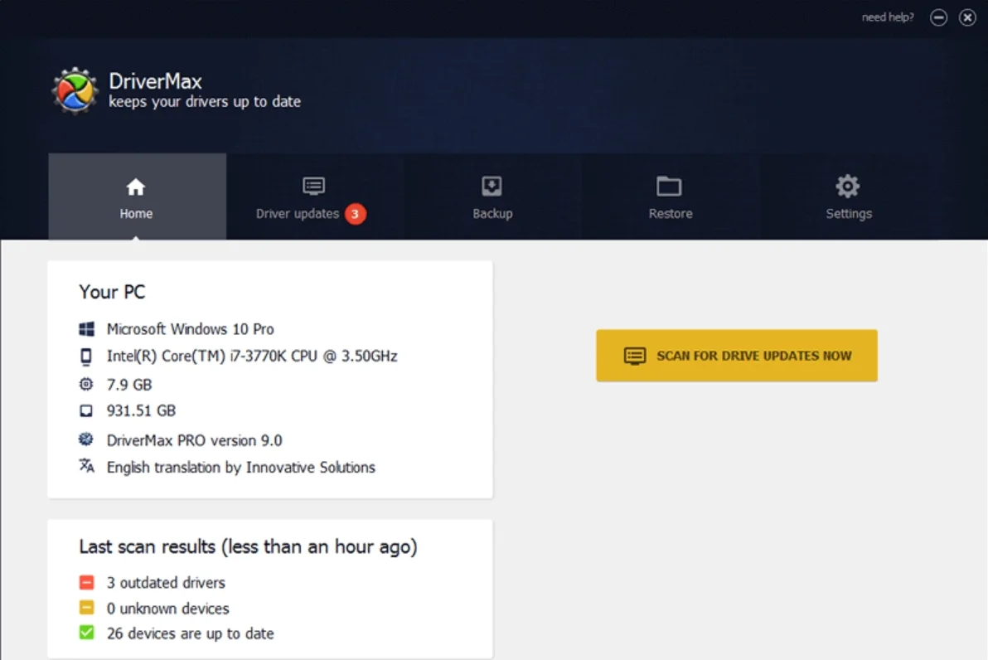Close the DriverMax window

coord(967,17)
